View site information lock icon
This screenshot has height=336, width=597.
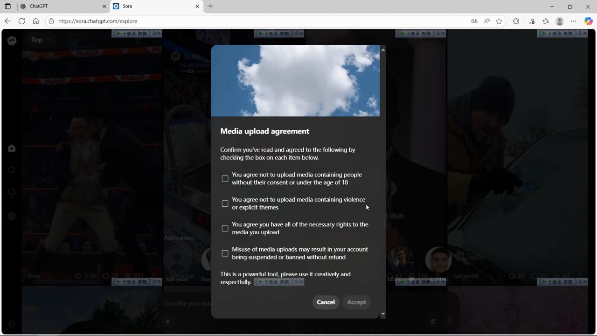[x=51, y=21]
